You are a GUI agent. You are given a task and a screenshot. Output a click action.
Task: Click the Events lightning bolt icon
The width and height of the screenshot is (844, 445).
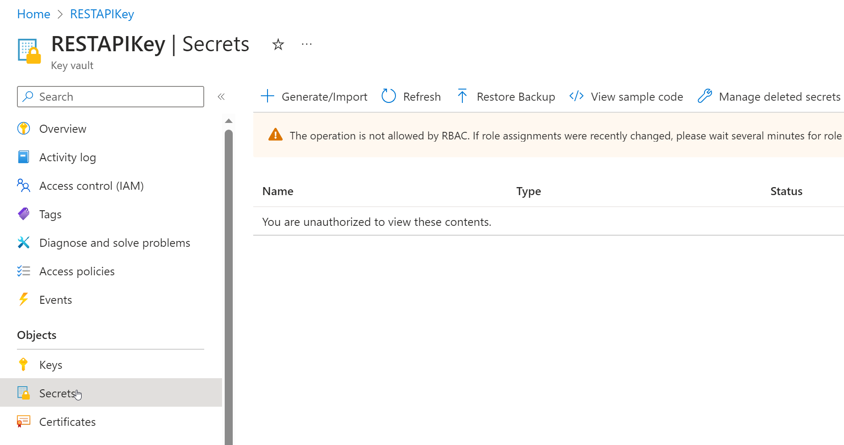23,299
